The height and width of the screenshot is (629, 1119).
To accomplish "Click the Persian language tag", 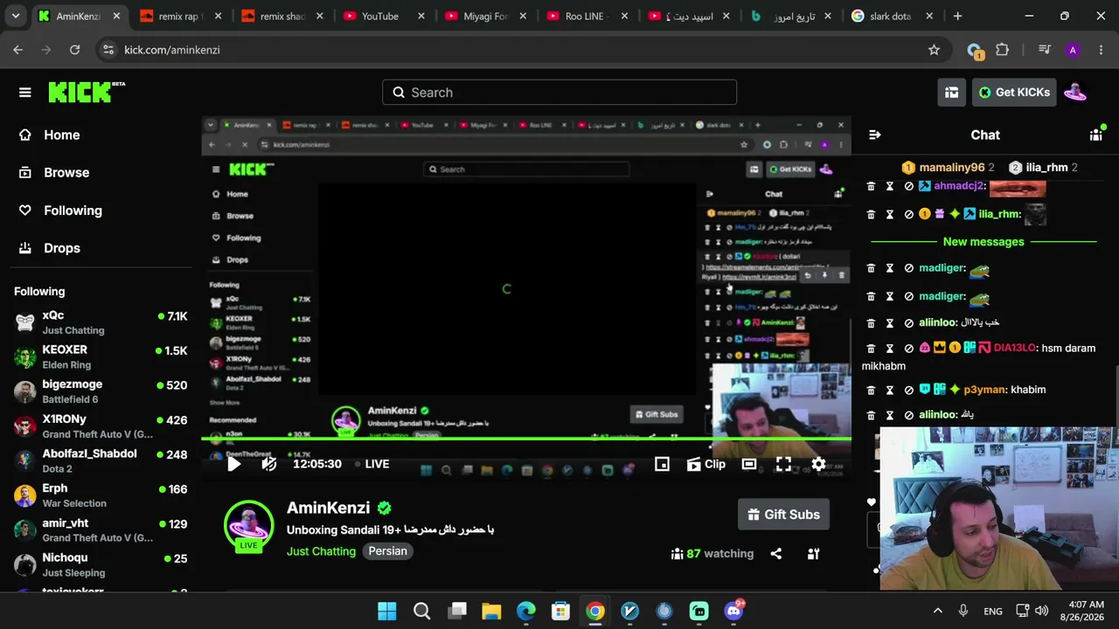I will click(387, 551).
